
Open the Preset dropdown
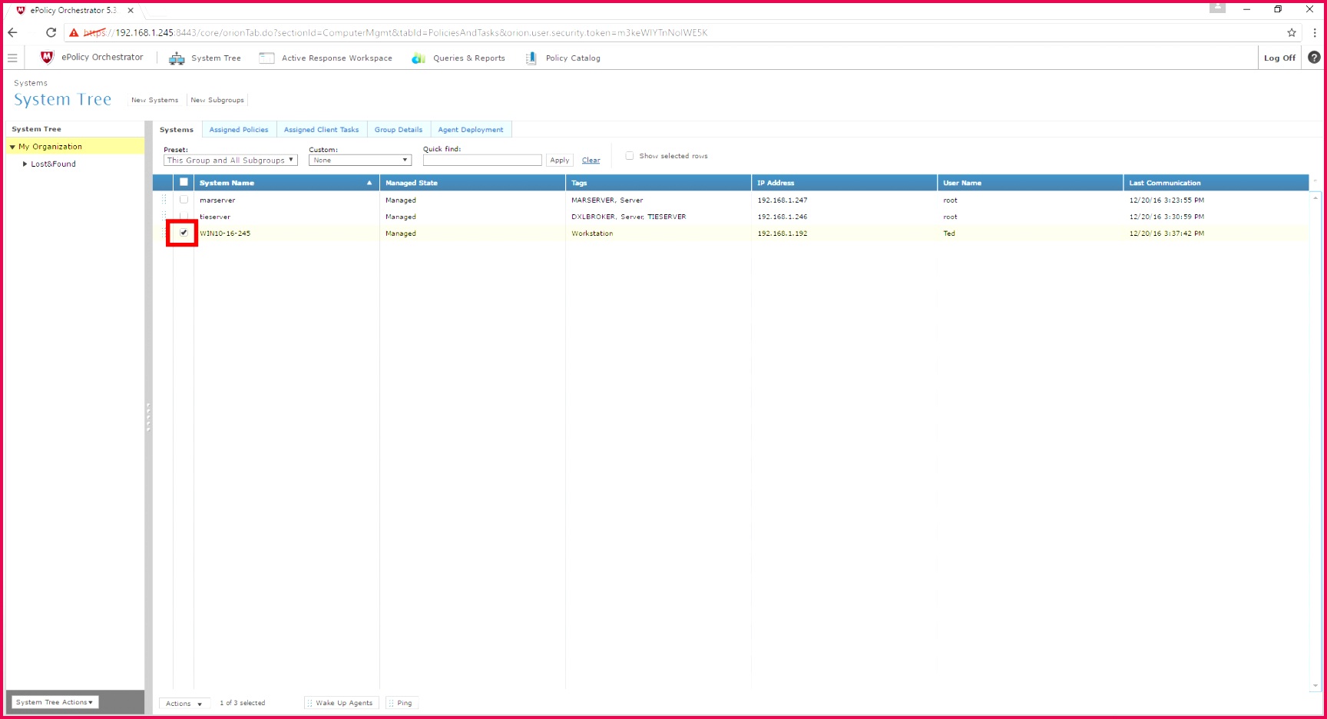[x=230, y=161]
